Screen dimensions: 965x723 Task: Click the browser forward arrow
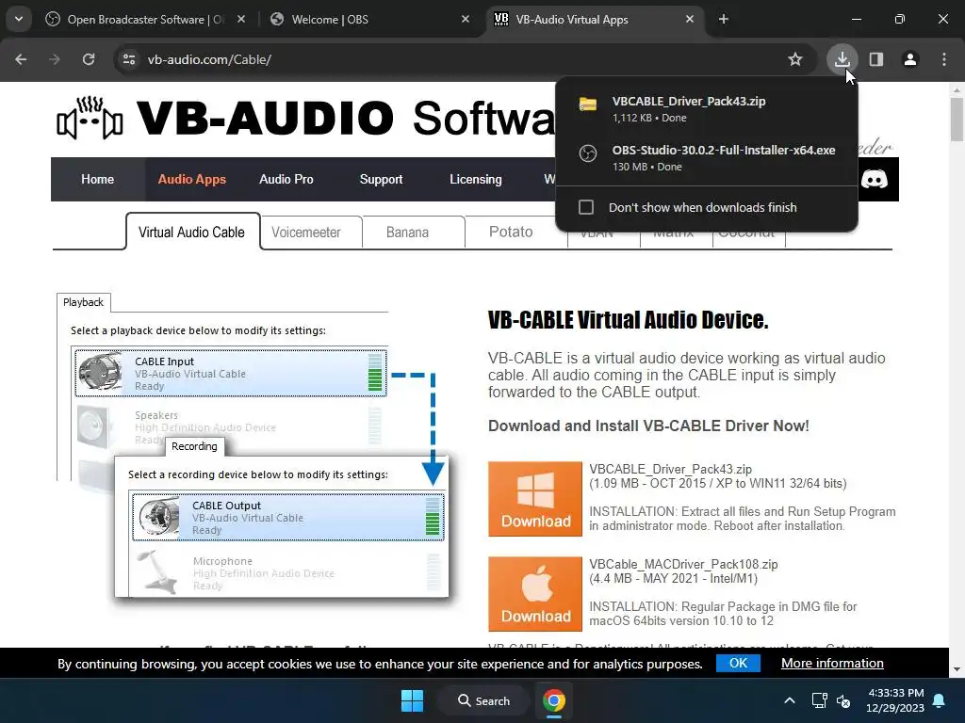[55, 59]
